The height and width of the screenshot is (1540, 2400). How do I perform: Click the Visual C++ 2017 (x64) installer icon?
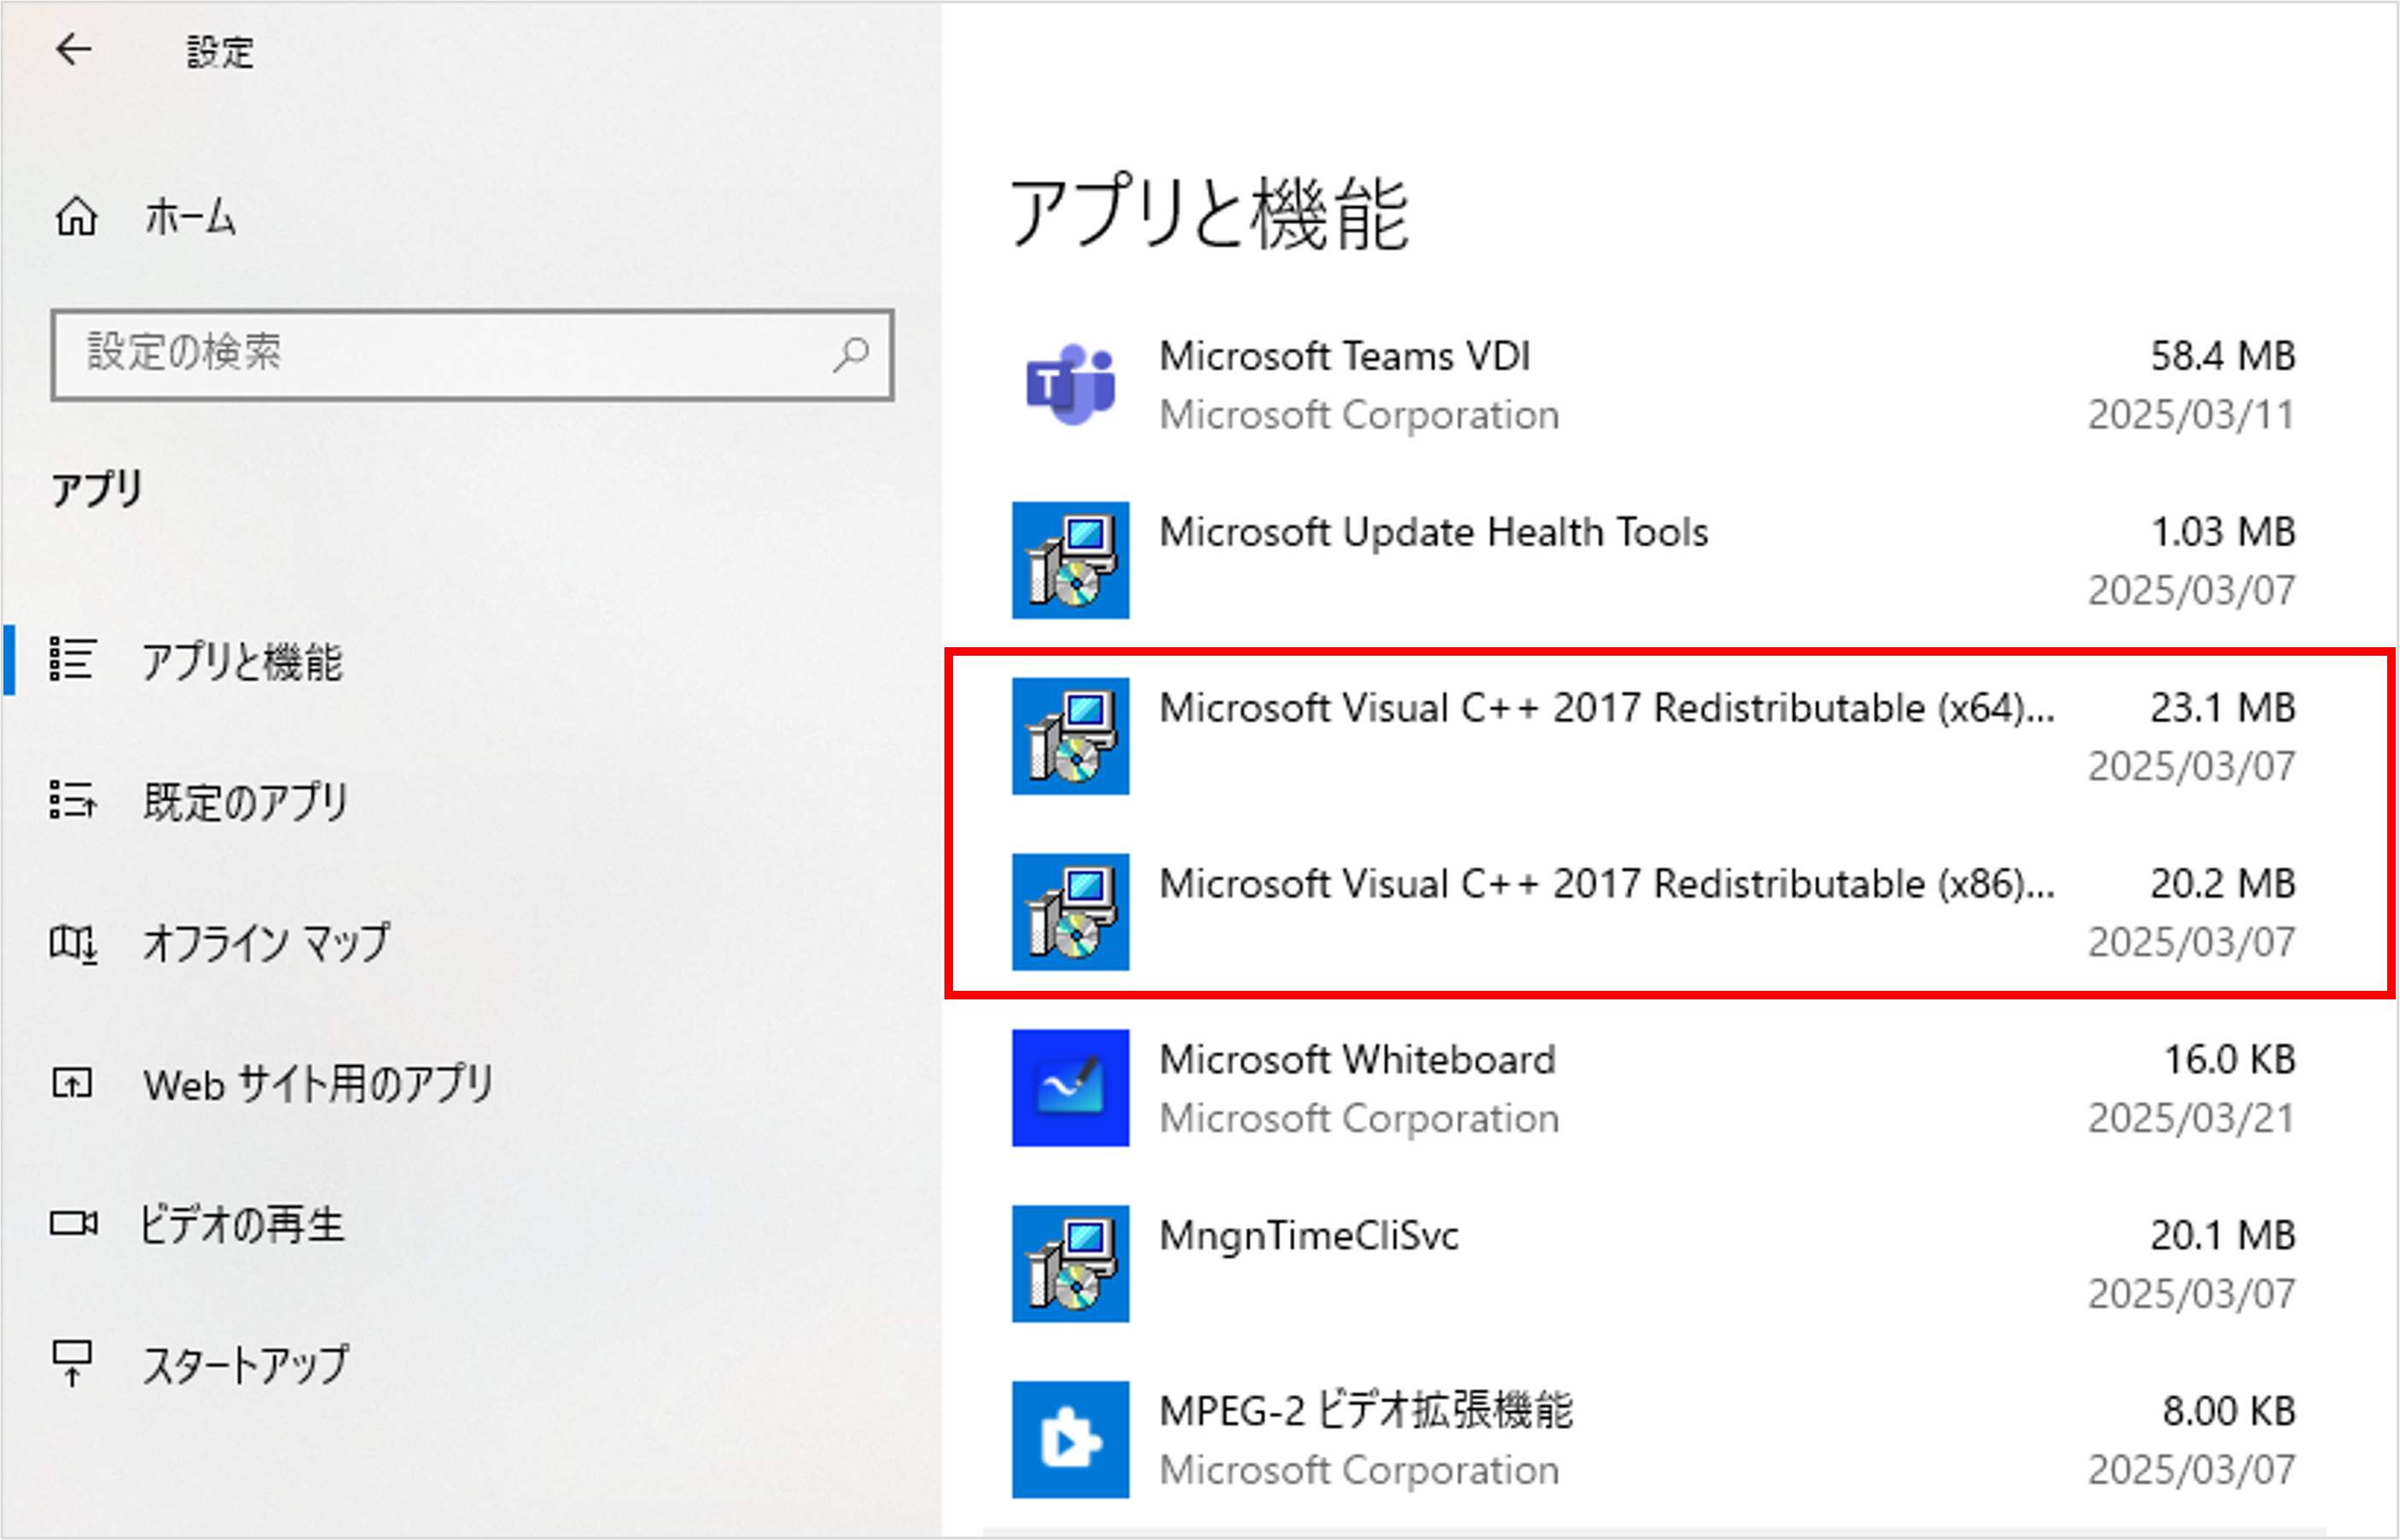(1071, 736)
